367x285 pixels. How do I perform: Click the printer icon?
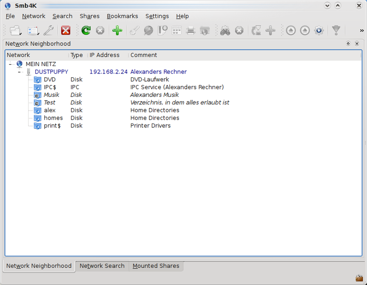(x=191, y=30)
